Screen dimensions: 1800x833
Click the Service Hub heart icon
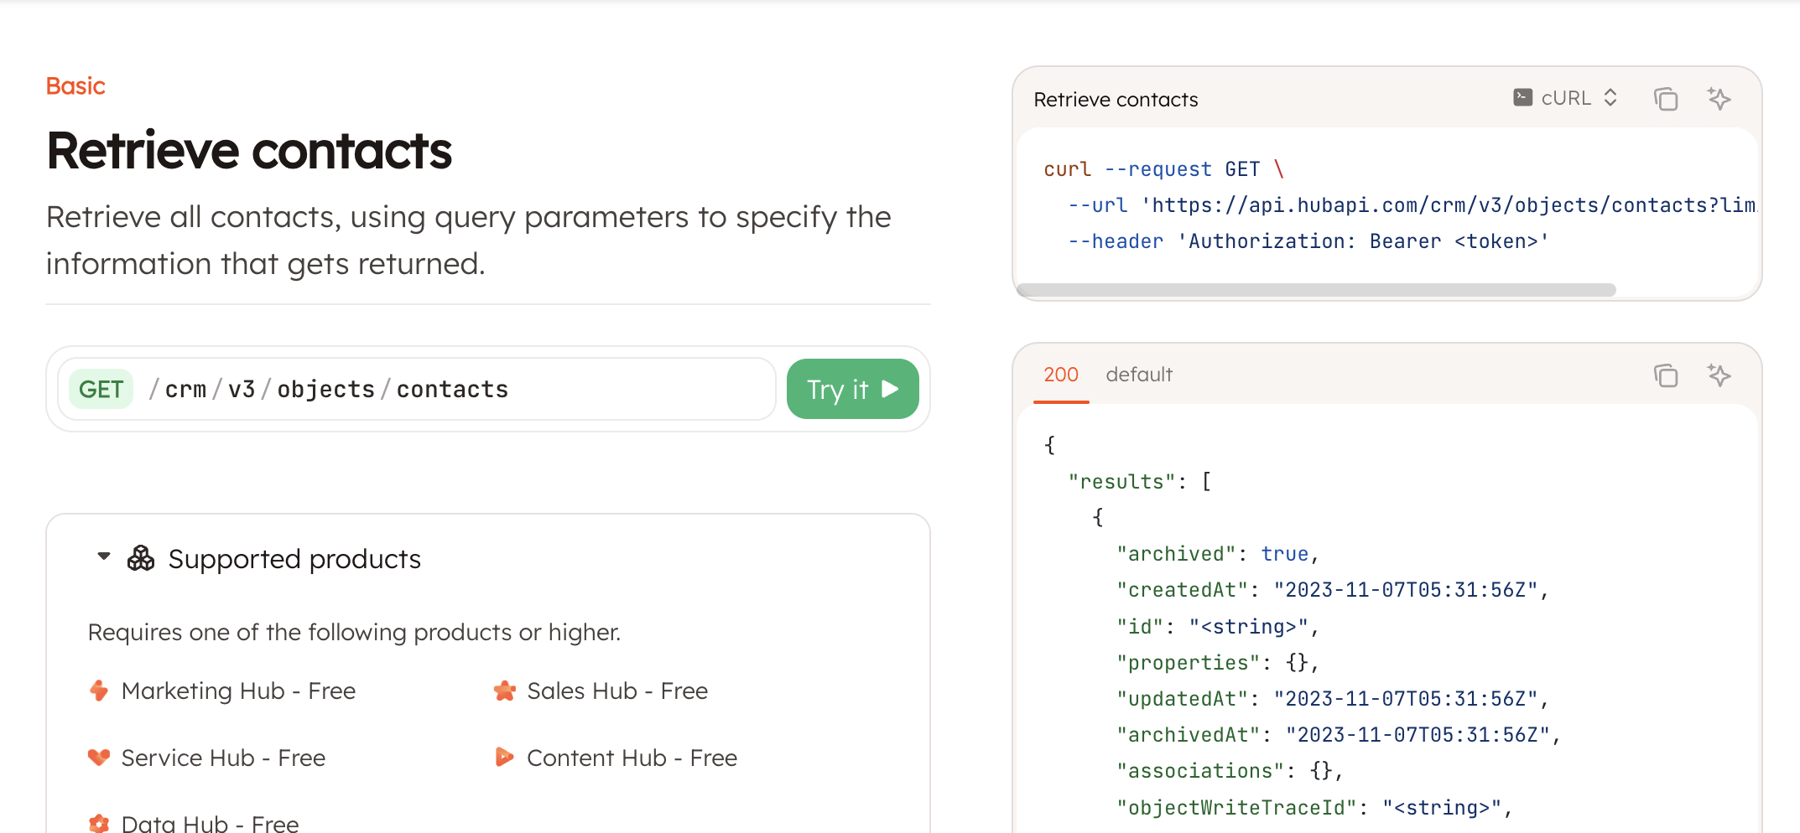[98, 757]
